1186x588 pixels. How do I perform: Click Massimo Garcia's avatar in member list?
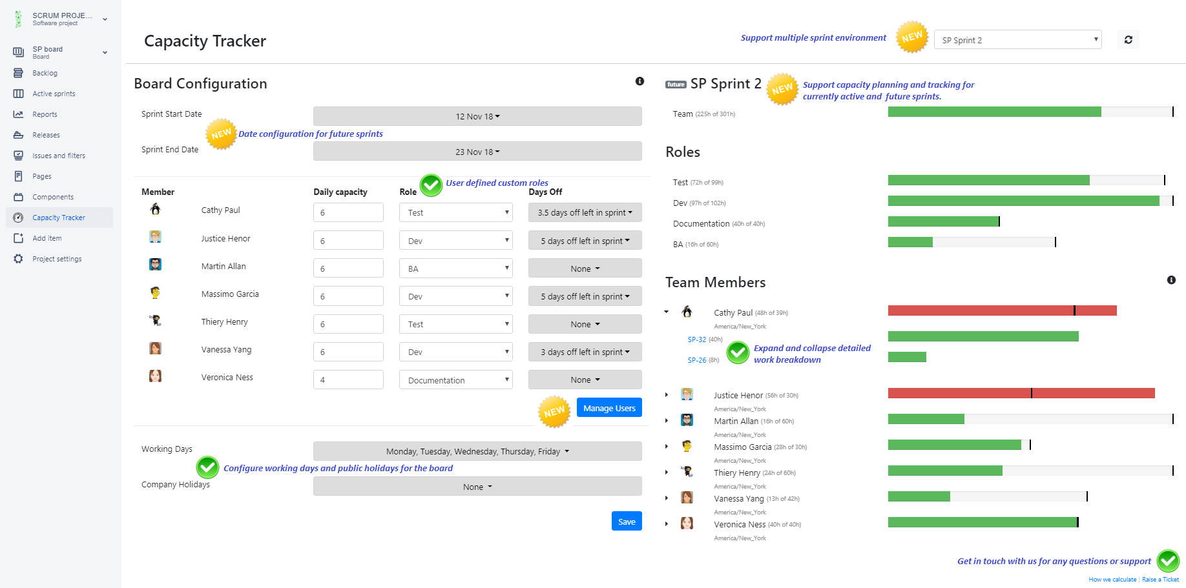[155, 292]
